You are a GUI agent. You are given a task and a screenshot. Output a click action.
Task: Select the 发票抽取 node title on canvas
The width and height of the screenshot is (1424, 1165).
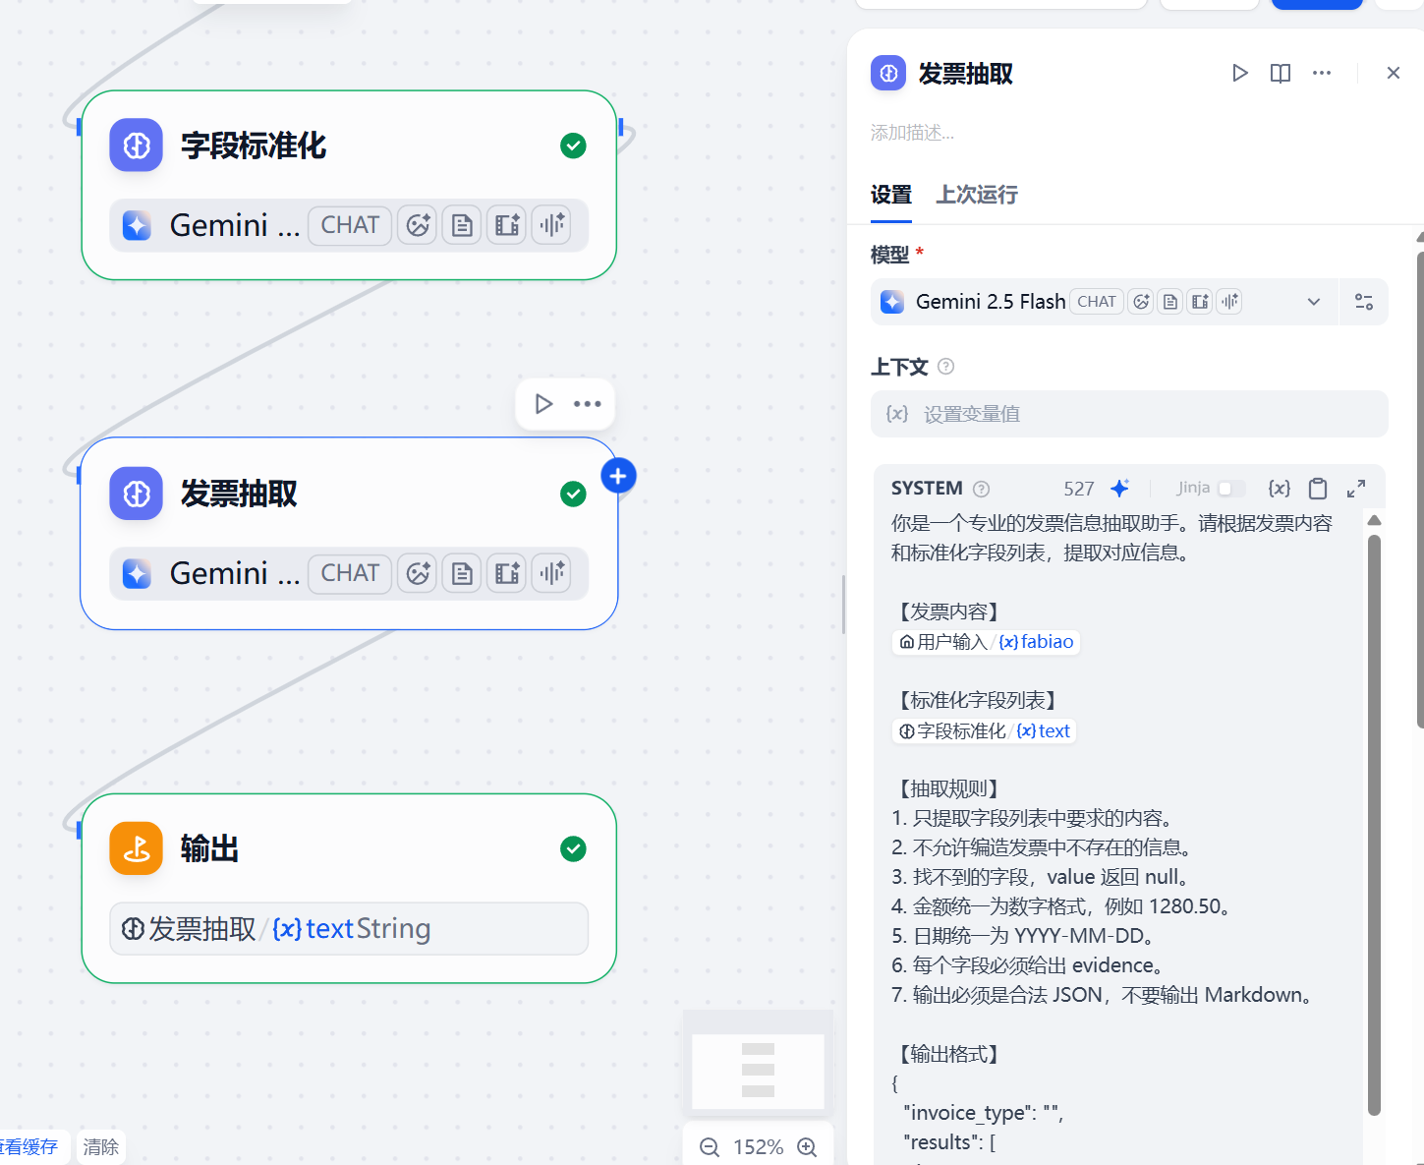coord(239,494)
